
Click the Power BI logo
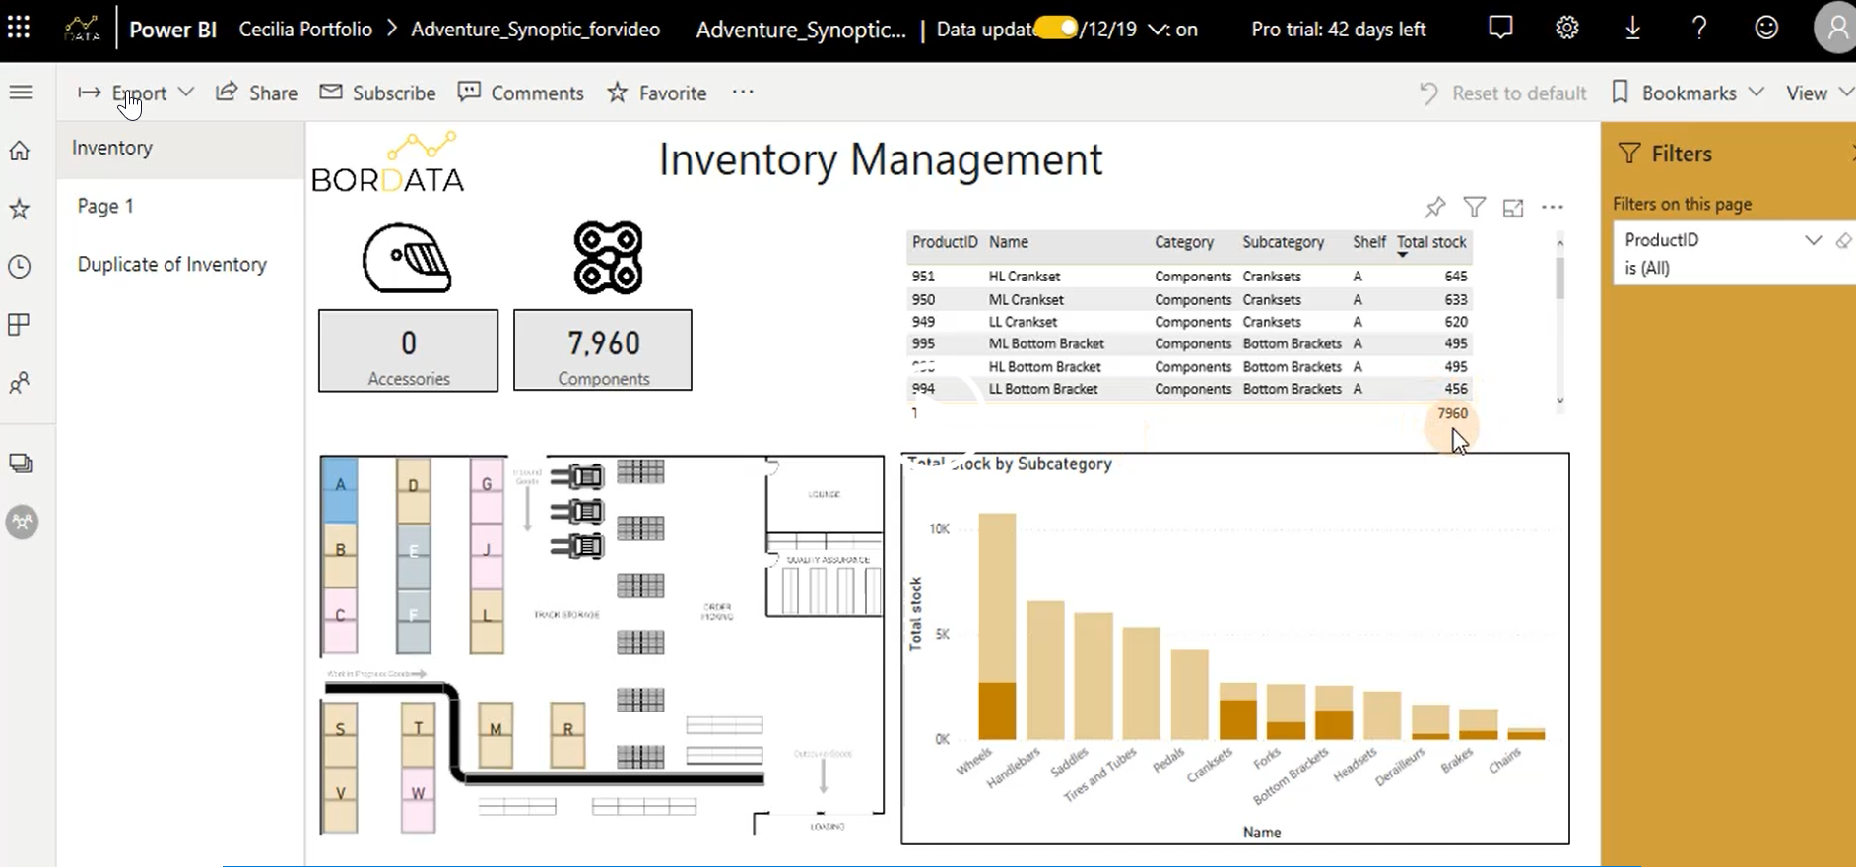[172, 30]
